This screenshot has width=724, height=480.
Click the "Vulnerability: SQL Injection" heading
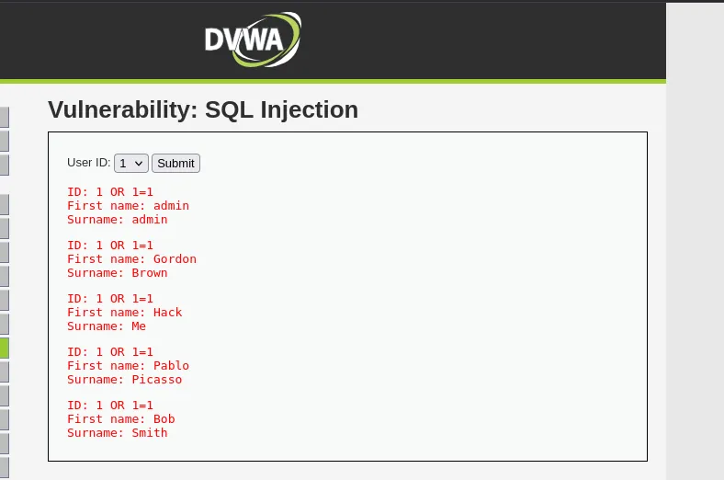(202, 109)
